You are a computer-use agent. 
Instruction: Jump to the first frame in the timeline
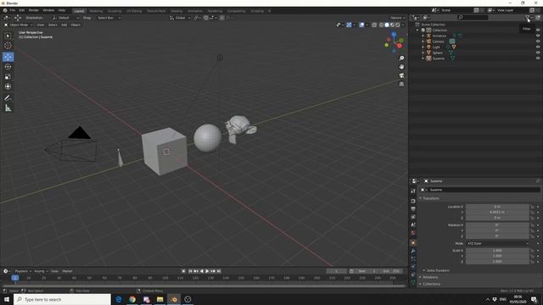(x=190, y=271)
